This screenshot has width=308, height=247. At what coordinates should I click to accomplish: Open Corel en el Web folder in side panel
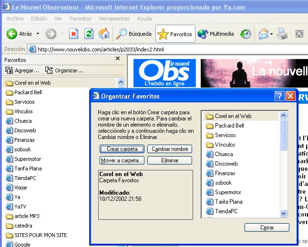point(28,83)
